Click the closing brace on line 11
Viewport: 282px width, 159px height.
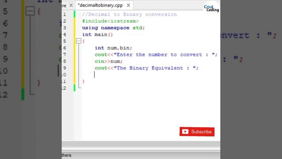click(x=83, y=81)
